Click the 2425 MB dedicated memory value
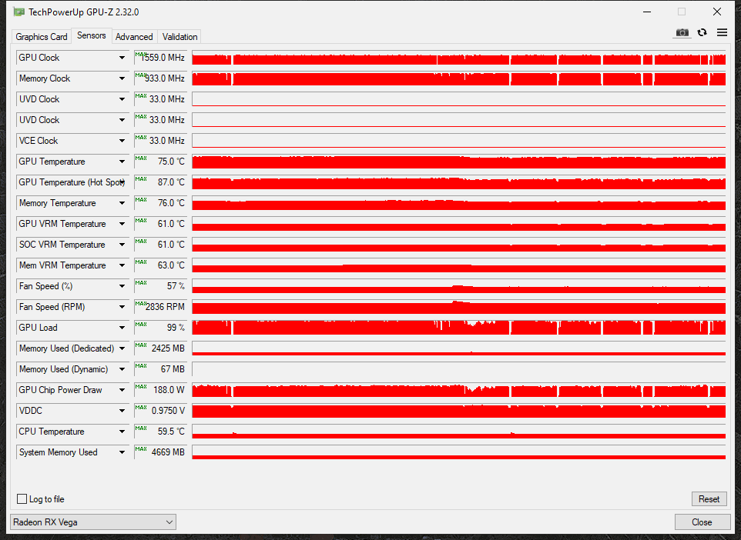Image resolution: width=741 pixels, height=540 pixels. click(161, 348)
